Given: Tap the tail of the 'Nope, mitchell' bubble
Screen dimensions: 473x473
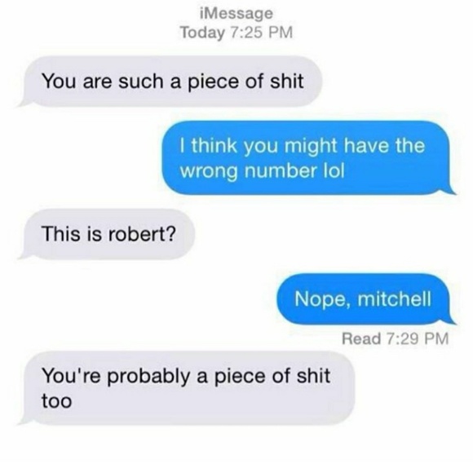Looking at the screenshot, I should (x=451, y=320).
